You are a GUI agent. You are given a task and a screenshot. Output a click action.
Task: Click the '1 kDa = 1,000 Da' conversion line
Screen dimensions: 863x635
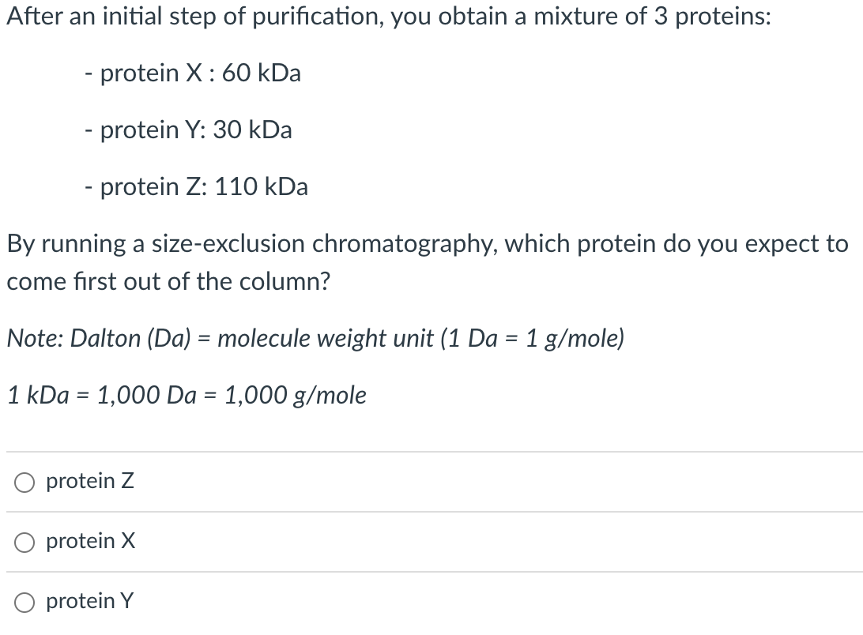click(x=187, y=395)
